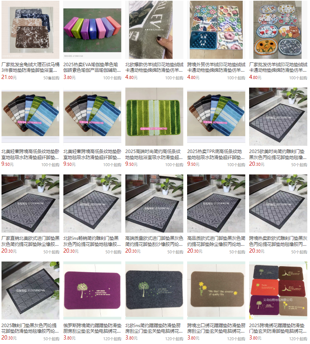Open the six-color embroidered mats collage image

278,291
